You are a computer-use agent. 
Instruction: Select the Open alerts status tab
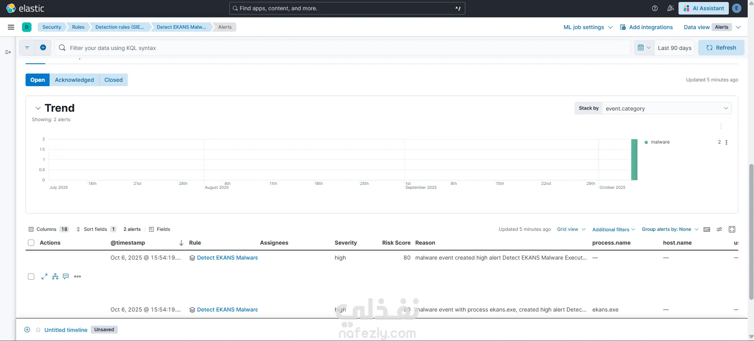click(x=38, y=80)
